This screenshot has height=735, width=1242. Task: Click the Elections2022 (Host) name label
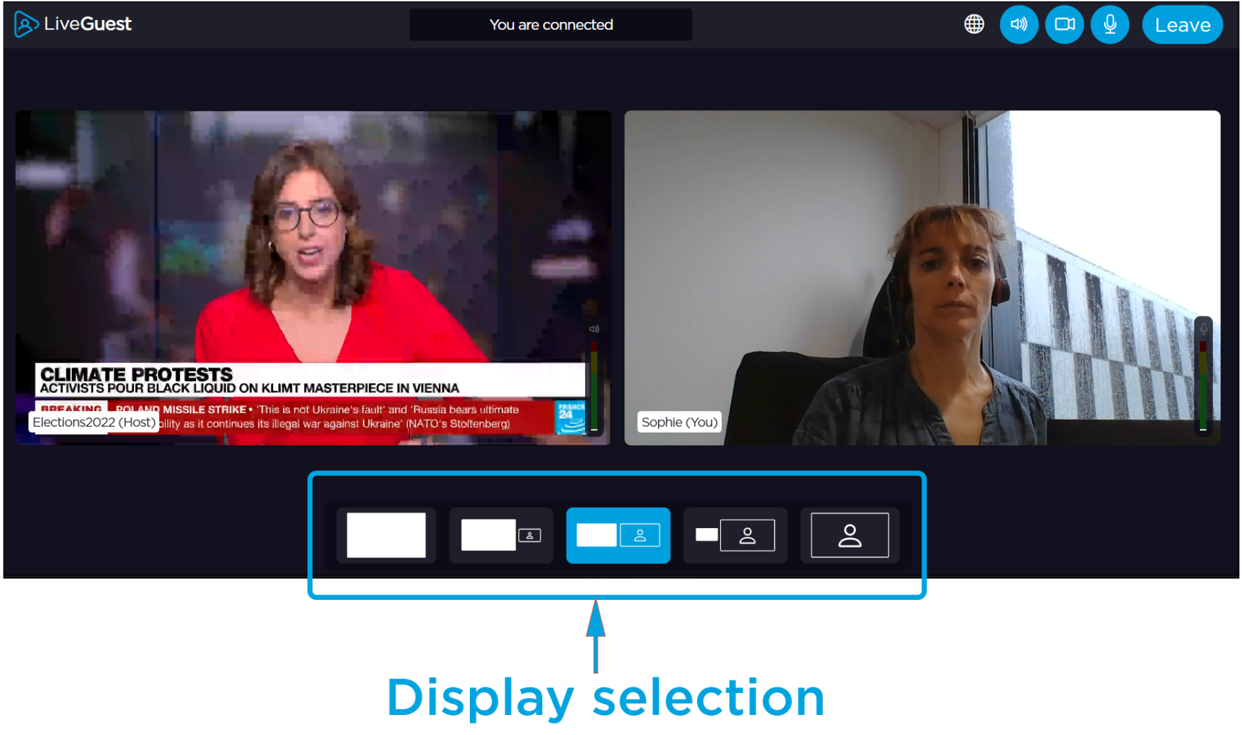(94, 422)
